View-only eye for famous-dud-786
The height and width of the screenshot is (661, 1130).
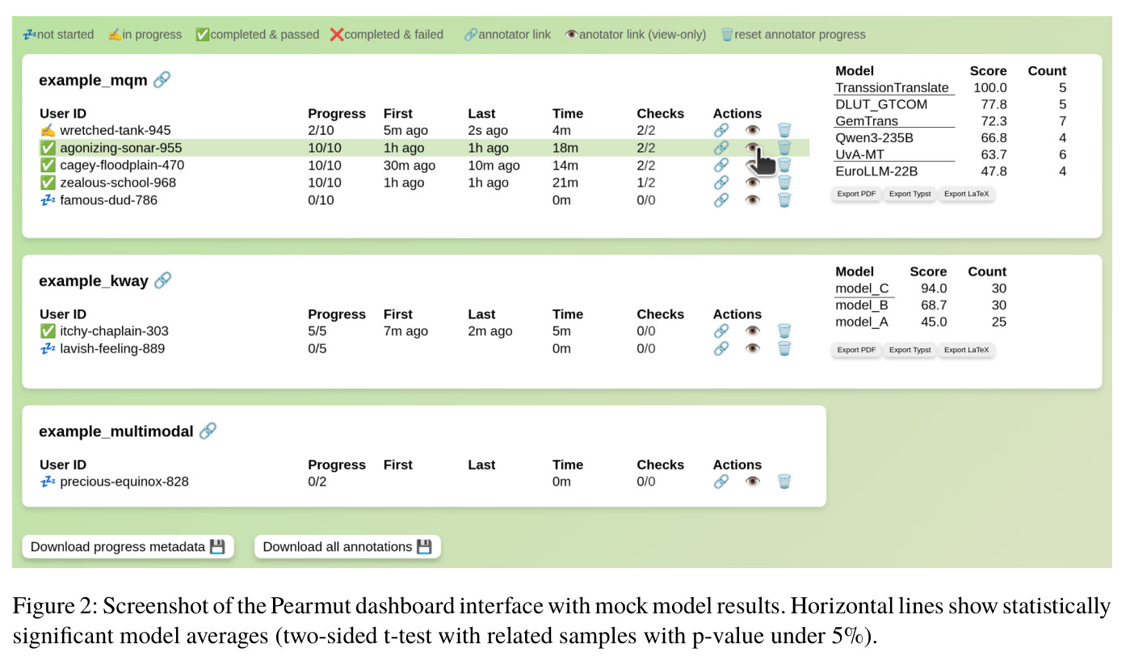coord(753,200)
